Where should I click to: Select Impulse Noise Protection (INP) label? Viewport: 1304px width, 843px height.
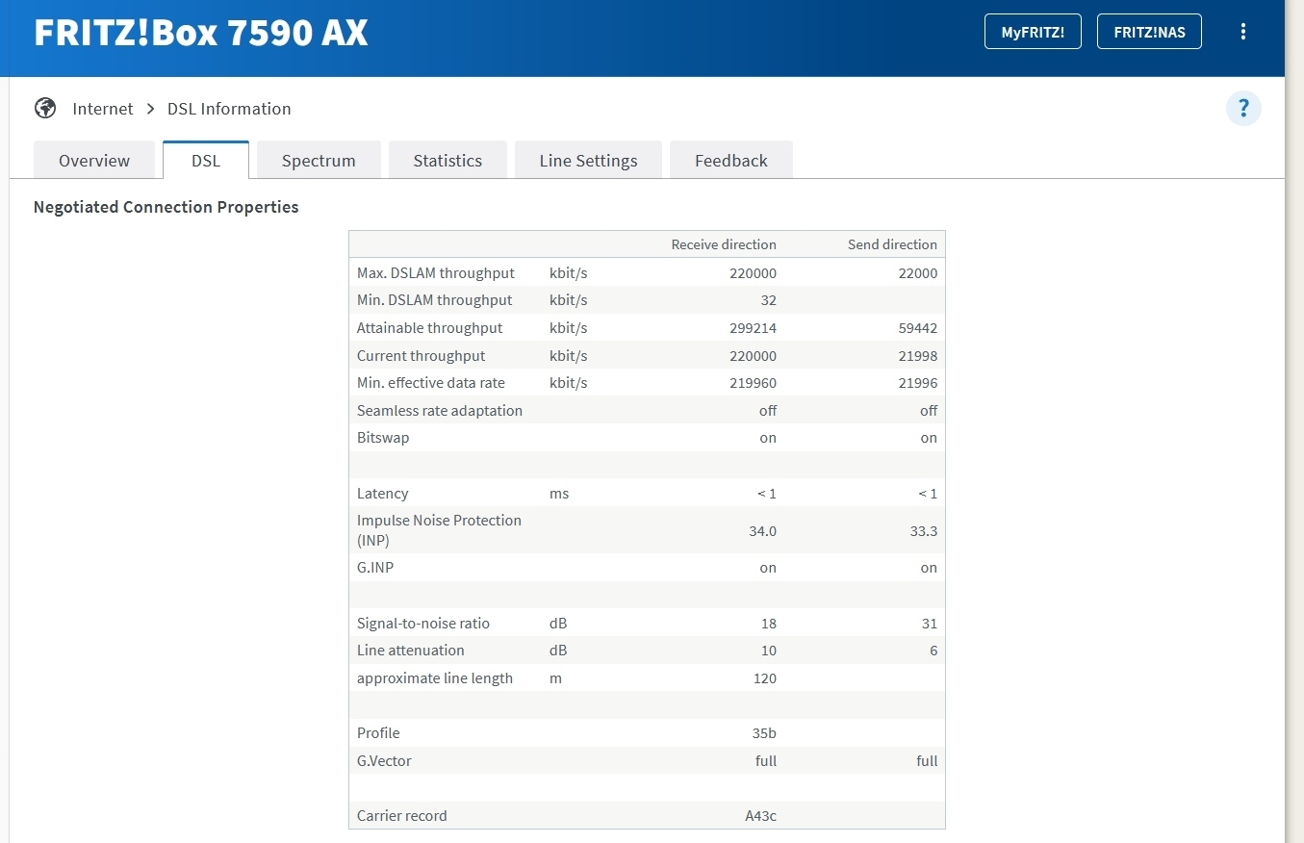tap(439, 530)
